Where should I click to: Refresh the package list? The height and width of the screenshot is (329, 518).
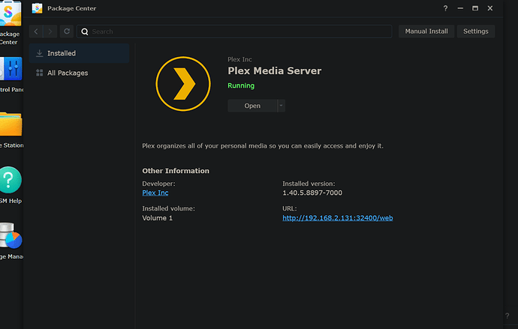[67, 31]
